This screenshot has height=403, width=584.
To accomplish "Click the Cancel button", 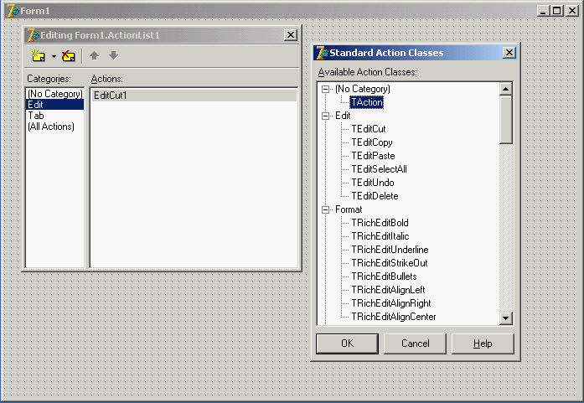I will 415,344.
